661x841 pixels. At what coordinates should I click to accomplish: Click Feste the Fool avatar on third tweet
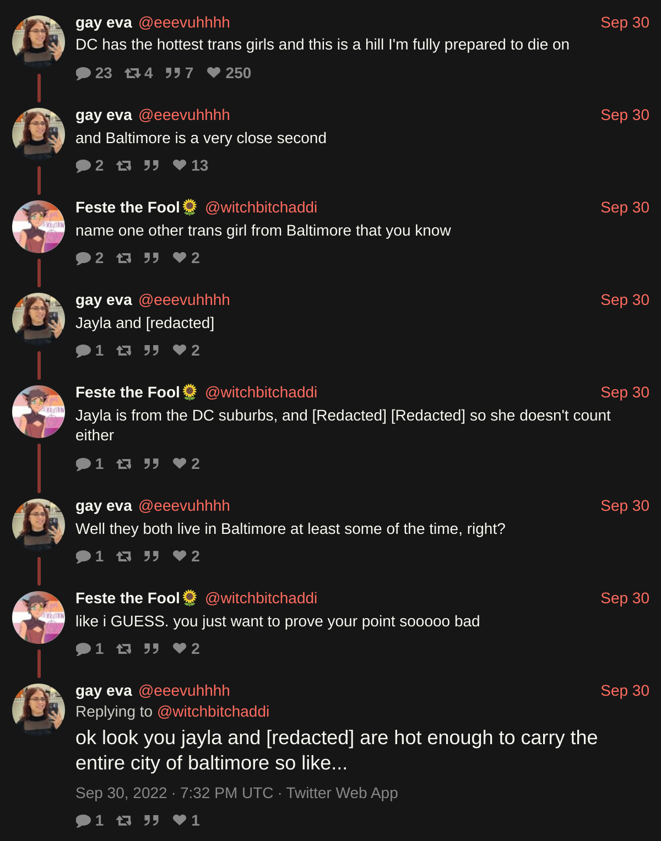click(x=39, y=227)
